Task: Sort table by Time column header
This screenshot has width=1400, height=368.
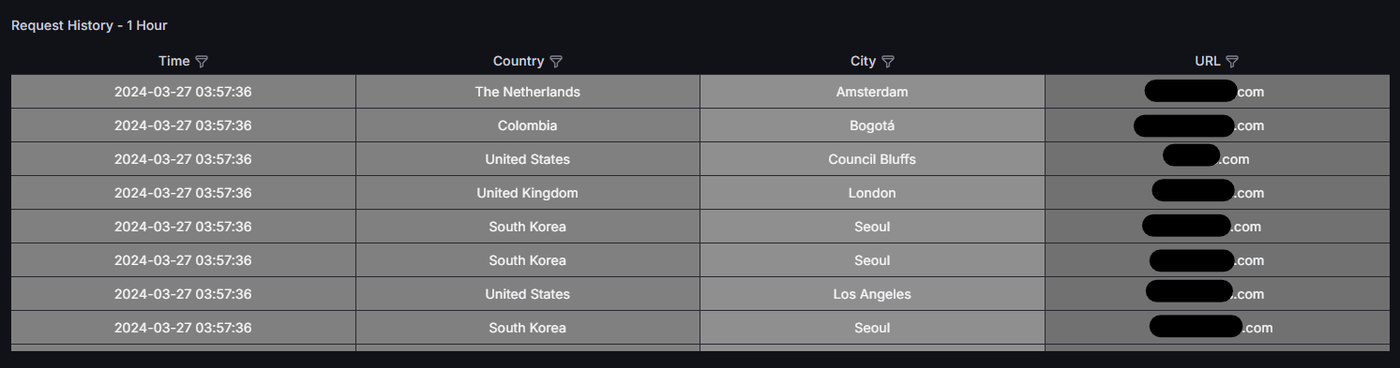Action: coord(173,61)
